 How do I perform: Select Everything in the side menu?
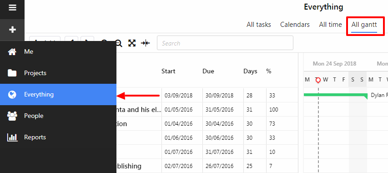pos(58,95)
